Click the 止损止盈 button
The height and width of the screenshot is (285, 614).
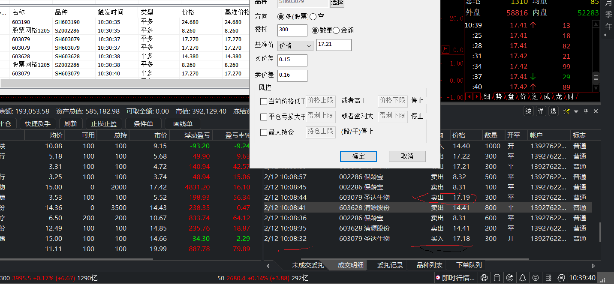point(104,123)
